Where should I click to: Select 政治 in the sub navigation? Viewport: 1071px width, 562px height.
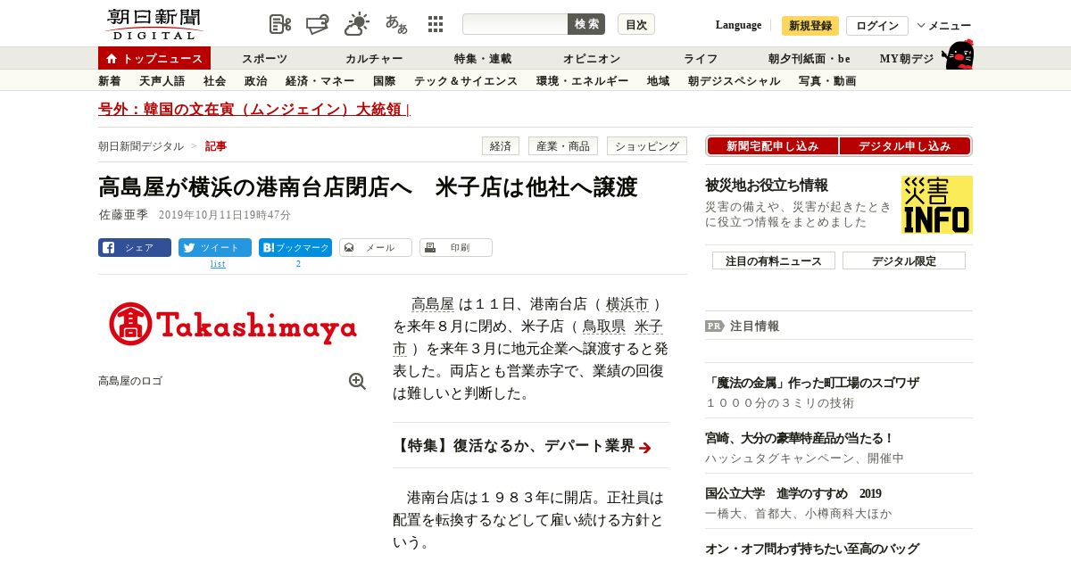[256, 81]
